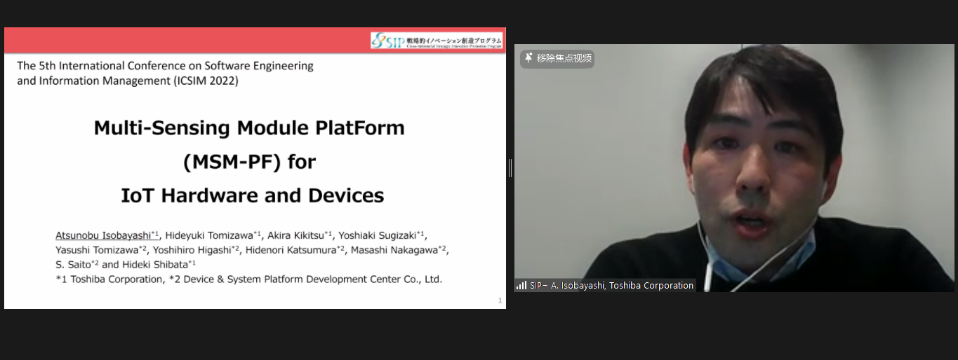Select the divider handle between slide and video
This screenshot has width=958, height=360.
510,168
